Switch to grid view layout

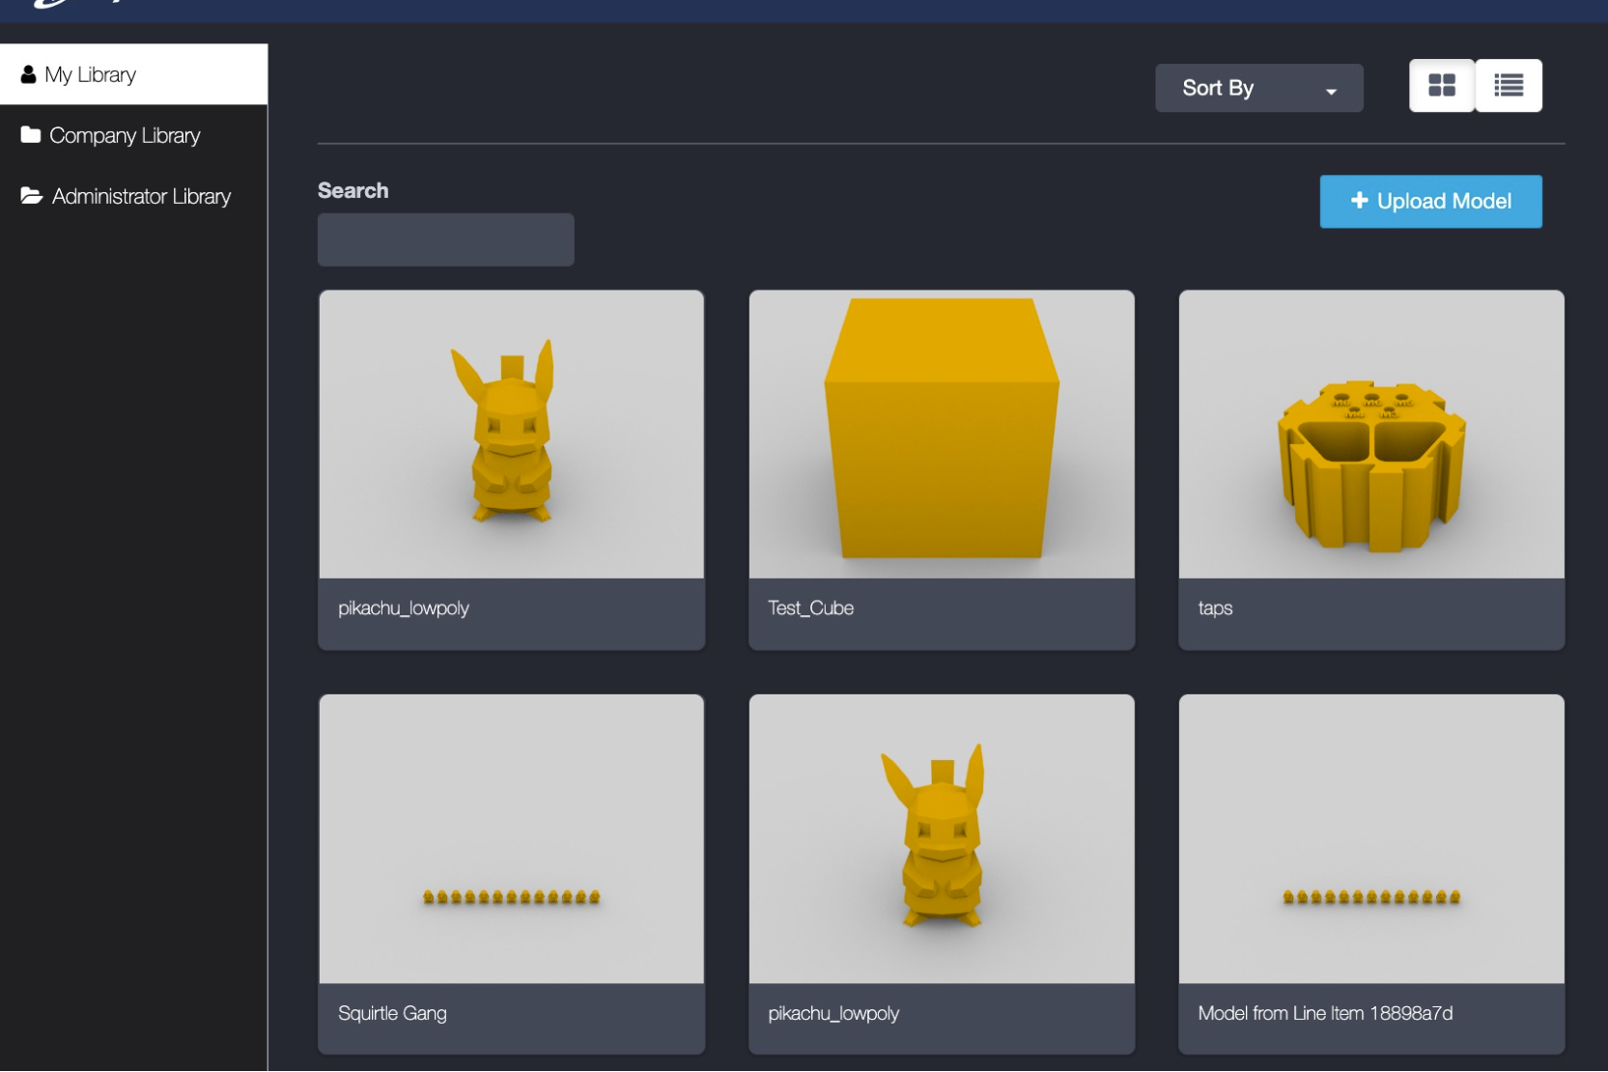1442,86
